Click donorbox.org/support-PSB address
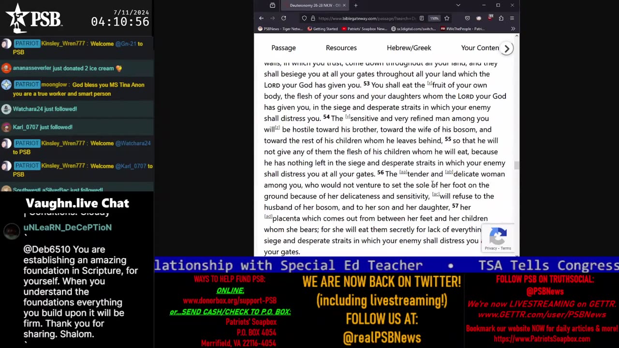Screen dimensions: 619x348 point(230,301)
